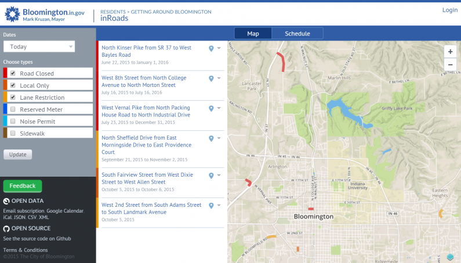Click the map pin for South Fairview Street

click(x=212, y=175)
